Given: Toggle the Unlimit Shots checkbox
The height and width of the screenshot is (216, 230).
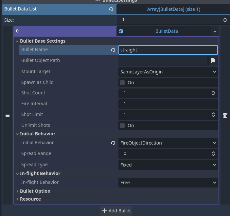Looking at the screenshot, I should coord(122,126).
